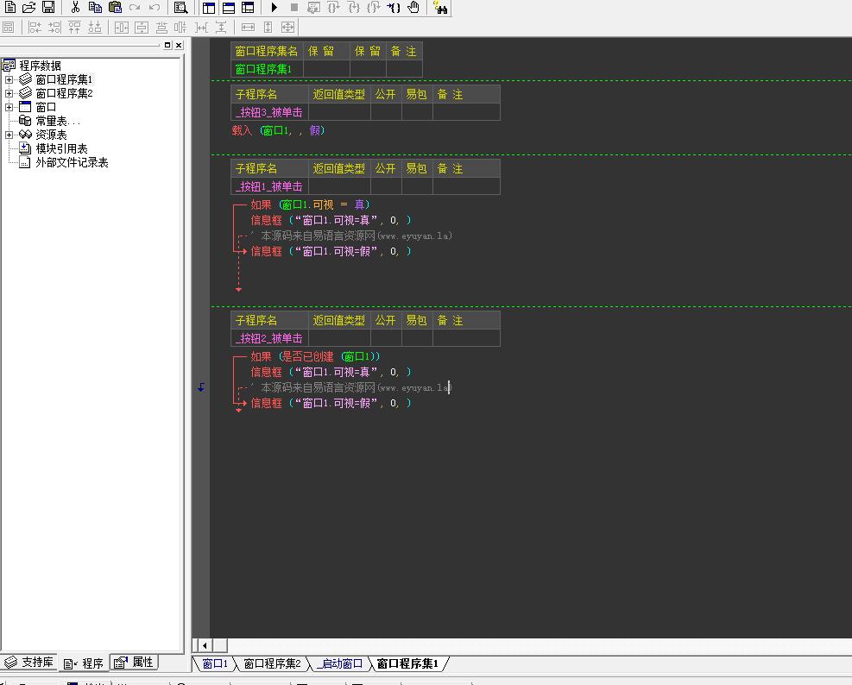The height and width of the screenshot is (685, 852).
Task: Click the 如果 (是否已创建 (窗口1)) line
Action: [315, 357]
